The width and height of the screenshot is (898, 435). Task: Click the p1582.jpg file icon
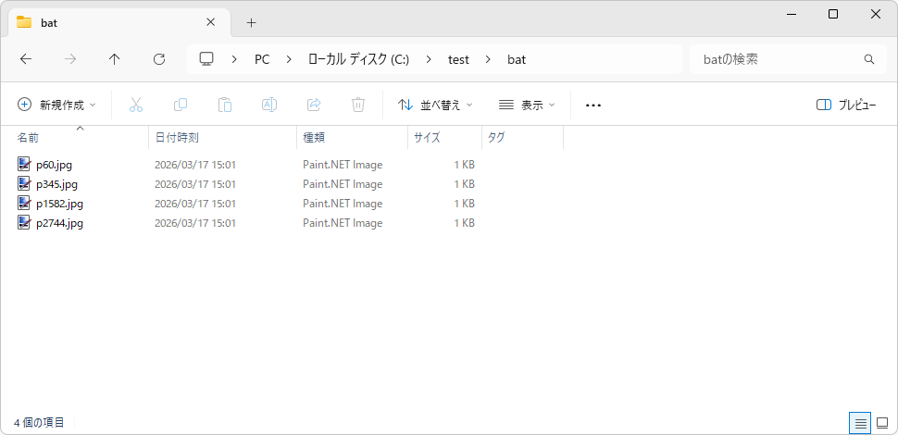[23, 204]
